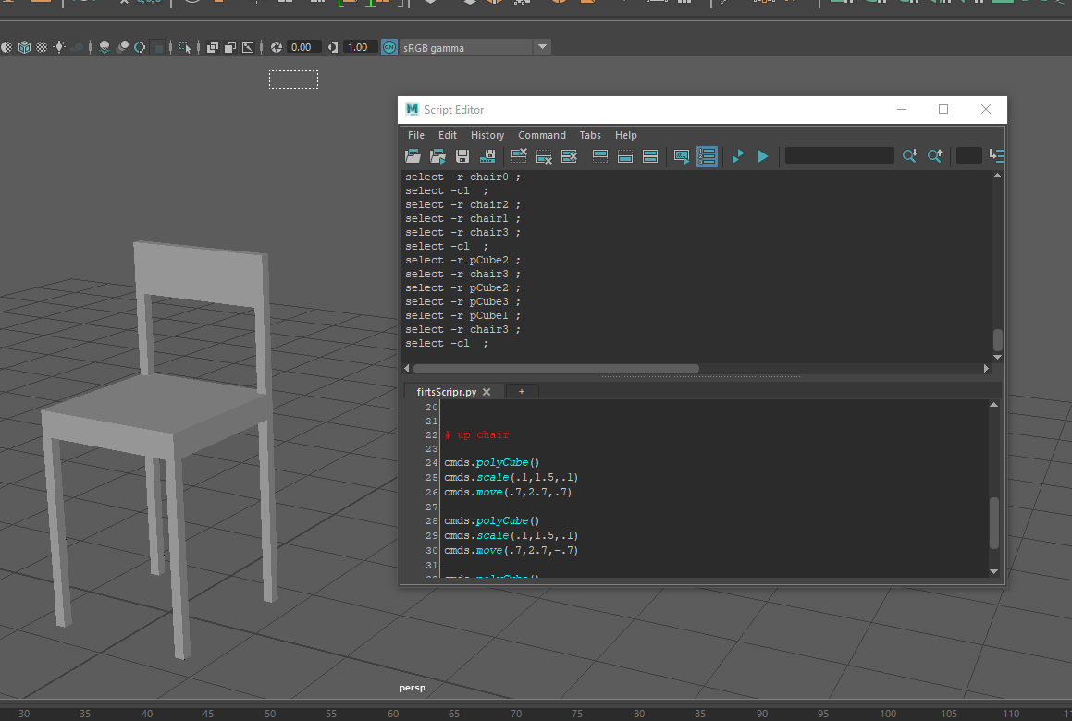Click history pane scroll-up arrow
This screenshot has width=1072, height=721.
[997, 176]
